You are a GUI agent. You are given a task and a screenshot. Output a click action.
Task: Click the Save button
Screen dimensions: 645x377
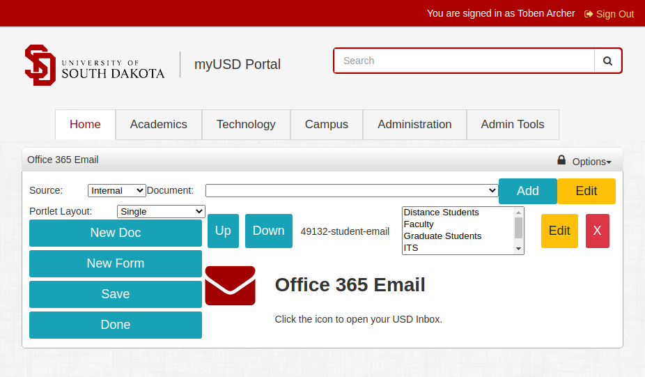point(116,294)
